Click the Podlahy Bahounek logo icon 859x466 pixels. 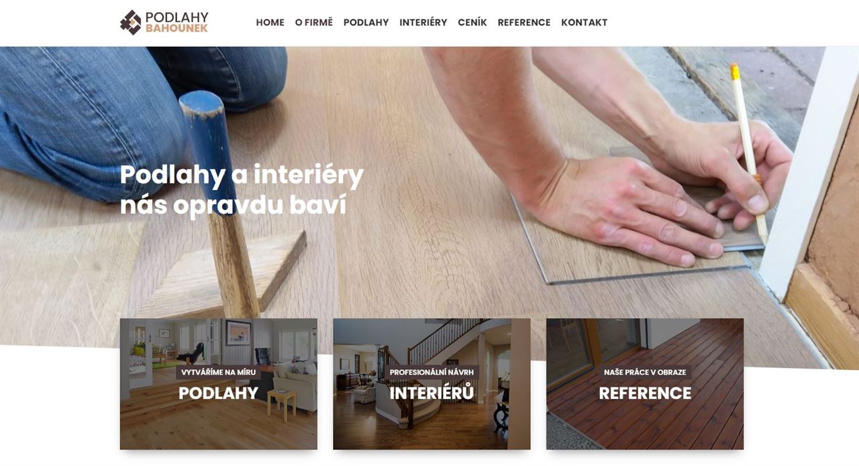click(131, 22)
